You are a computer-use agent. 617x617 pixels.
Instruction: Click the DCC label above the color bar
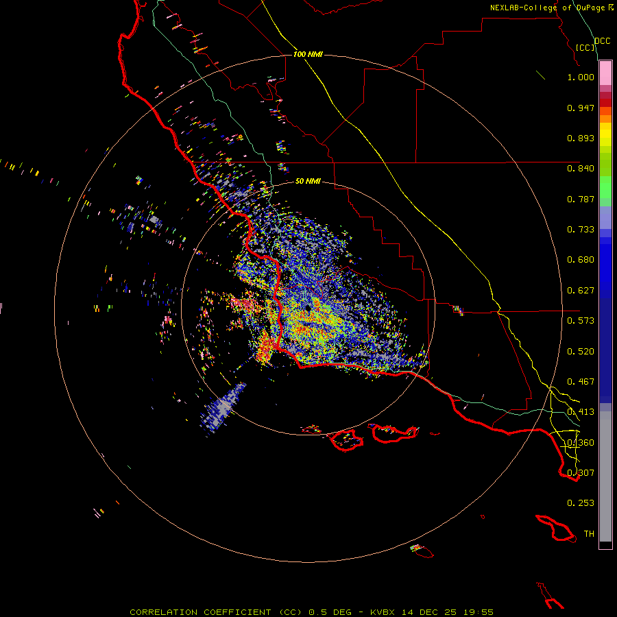(602, 41)
